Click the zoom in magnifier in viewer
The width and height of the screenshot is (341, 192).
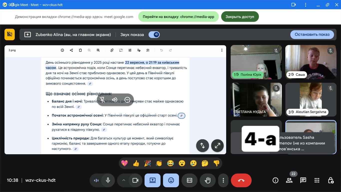click(x=98, y=50)
